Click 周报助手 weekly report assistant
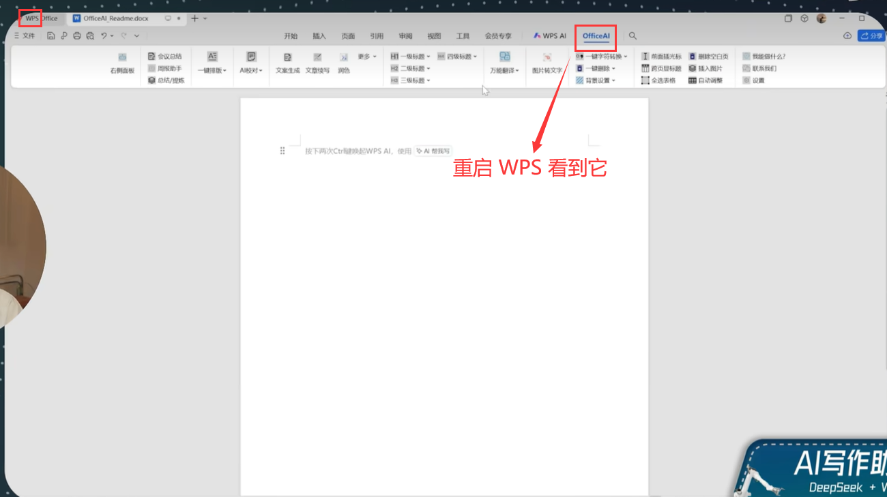The height and width of the screenshot is (497, 887). (x=165, y=68)
